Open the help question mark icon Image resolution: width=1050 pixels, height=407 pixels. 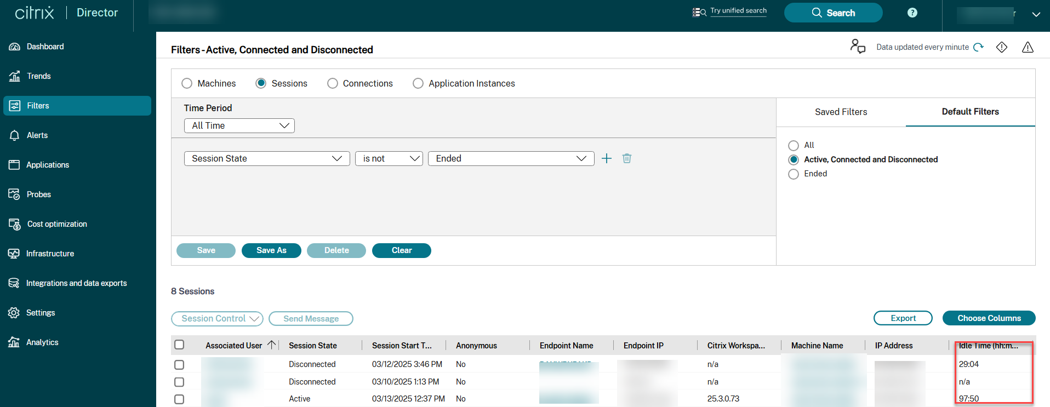912,13
